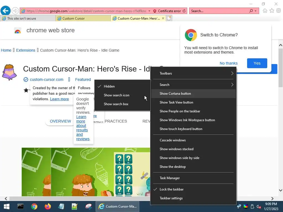Open the IE Tools gear icon
This screenshot has height=212, width=283.
point(279,11)
